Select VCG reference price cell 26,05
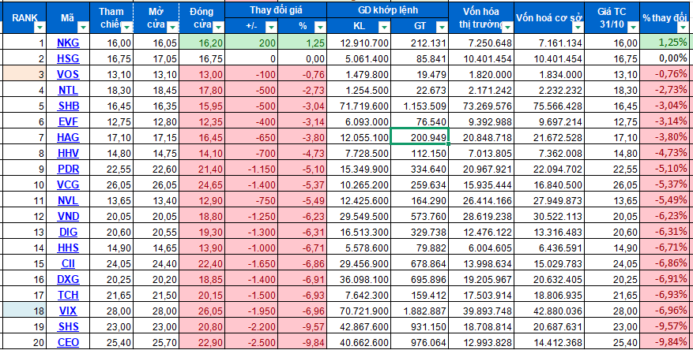Image resolution: width=693 pixels, height=350 pixels. [x=112, y=184]
